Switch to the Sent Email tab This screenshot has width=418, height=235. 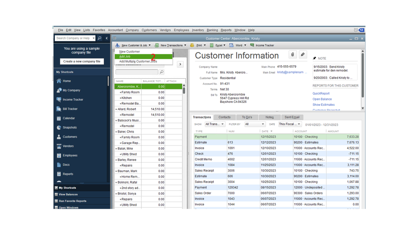tap(292, 117)
